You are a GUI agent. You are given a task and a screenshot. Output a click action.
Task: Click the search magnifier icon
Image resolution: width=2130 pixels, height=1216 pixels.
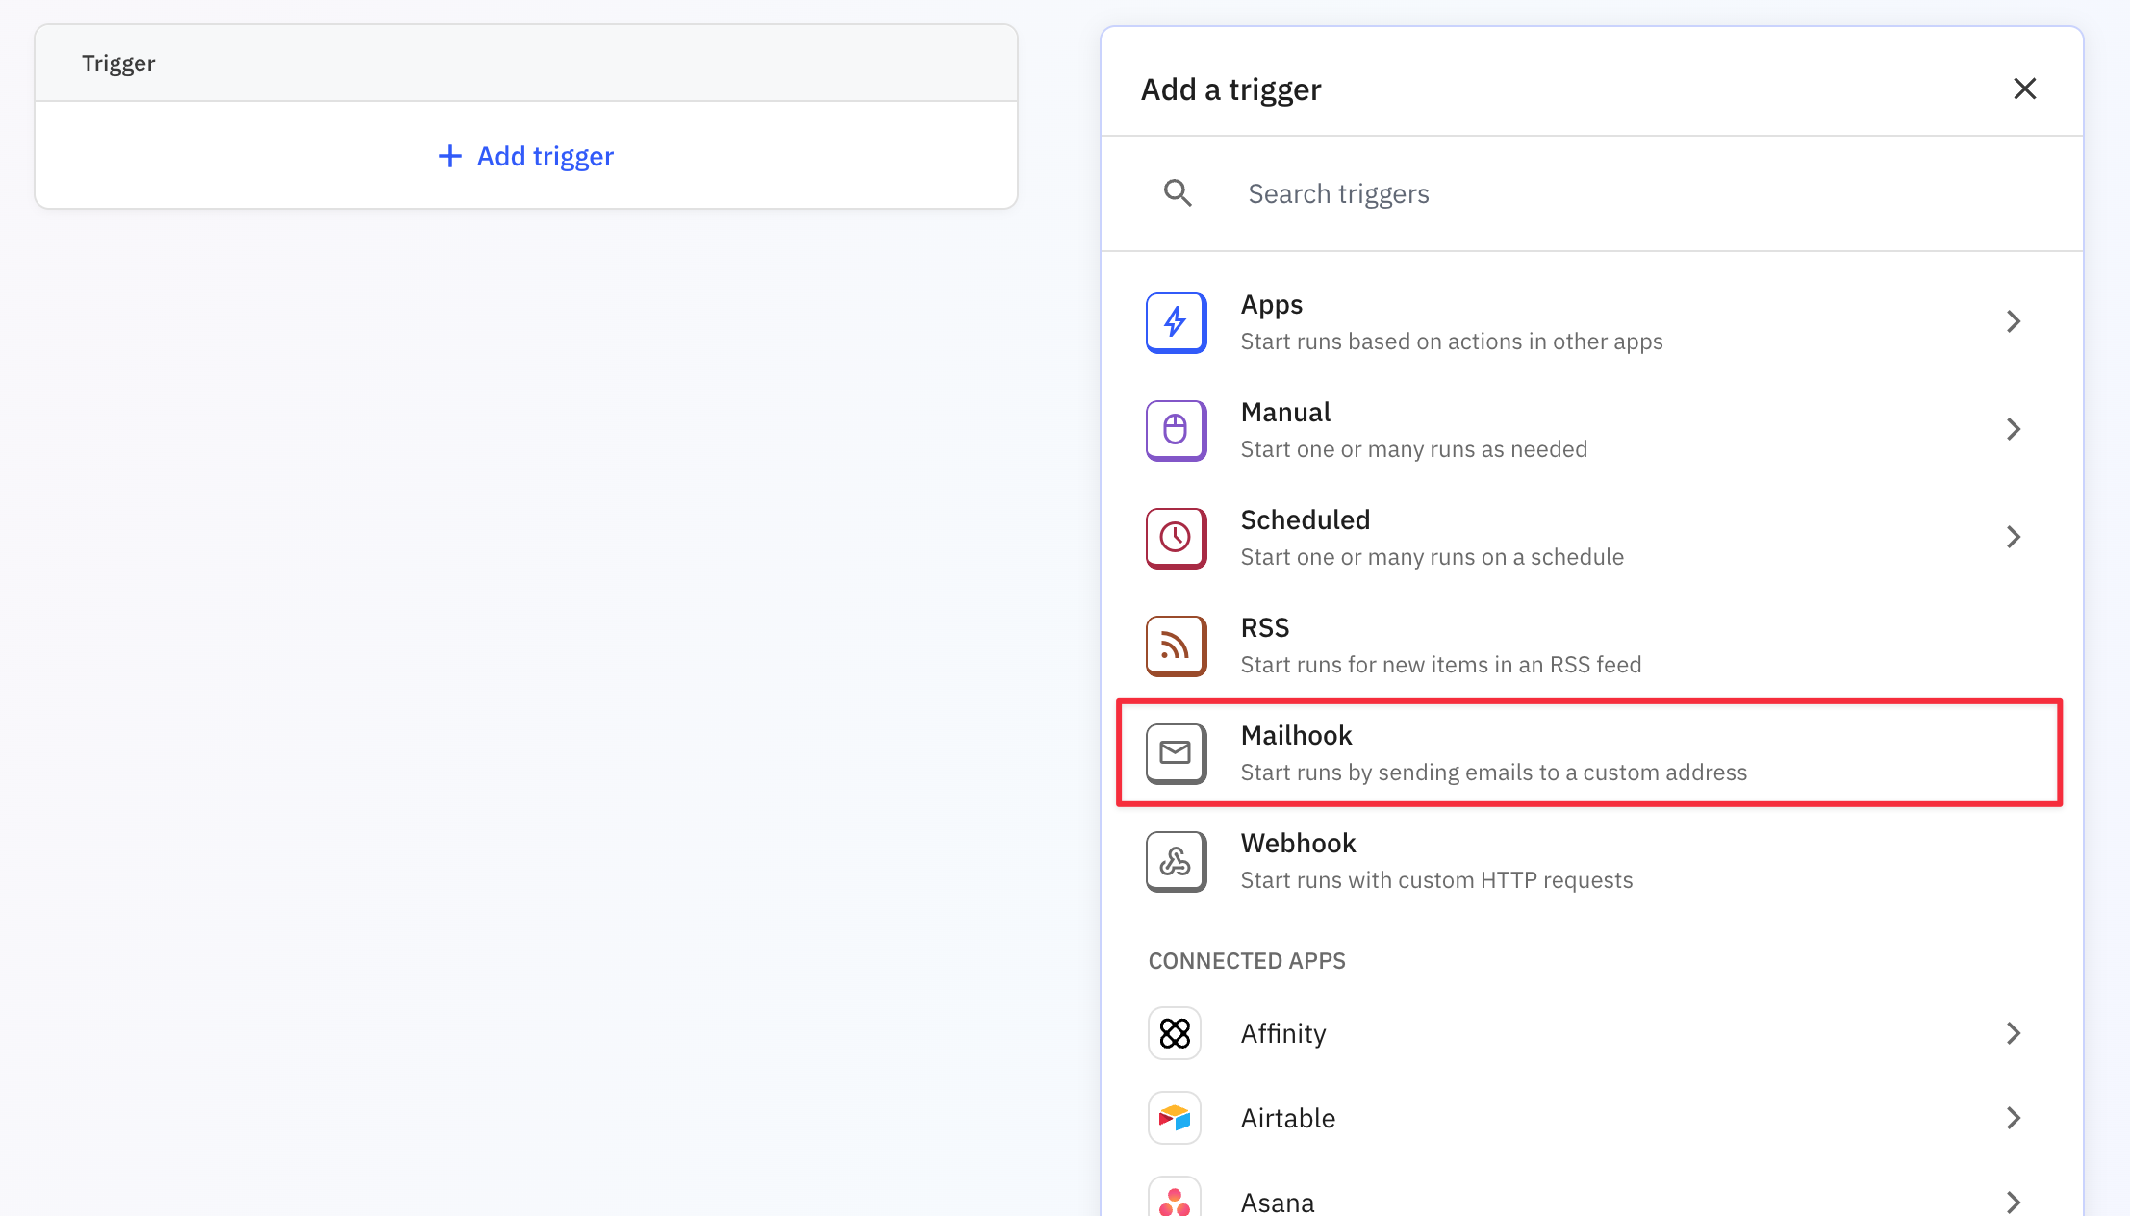[1178, 193]
